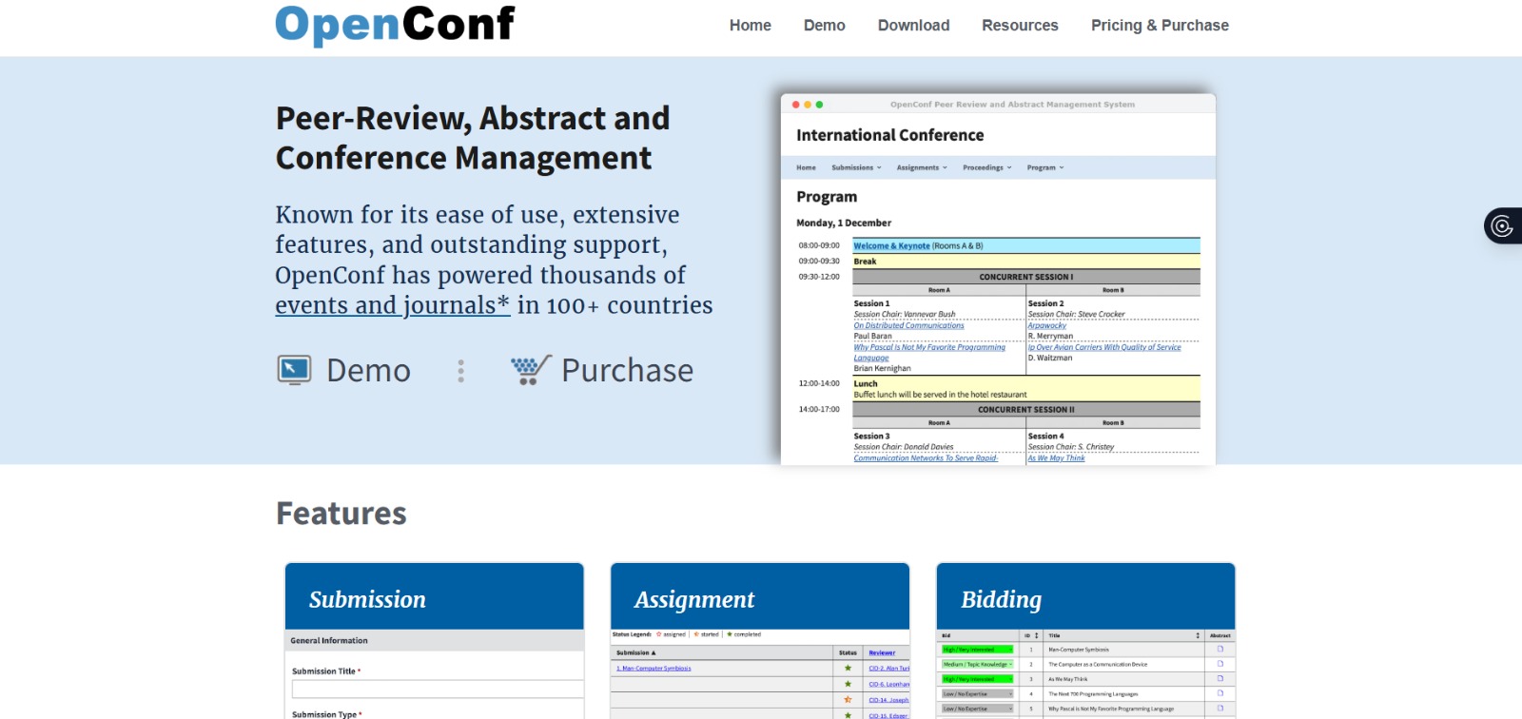This screenshot has width=1522, height=719.
Task: Open the "events and journals*" link
Action: pos(392,305)
